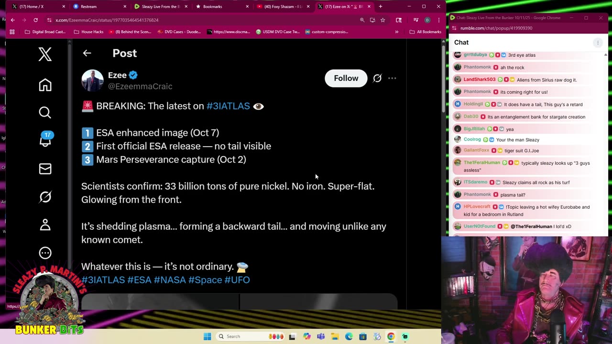This screenshot has height=344, width=612.
Task: Open the custom-compressio... bookmark
Action: click(x=326, y=32)
